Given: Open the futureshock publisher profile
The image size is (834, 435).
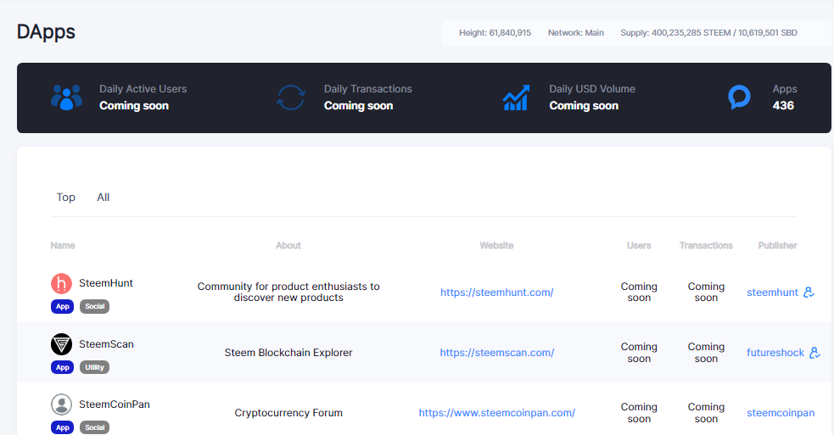Looking at the screenshot, I should [x=775, y=353].
